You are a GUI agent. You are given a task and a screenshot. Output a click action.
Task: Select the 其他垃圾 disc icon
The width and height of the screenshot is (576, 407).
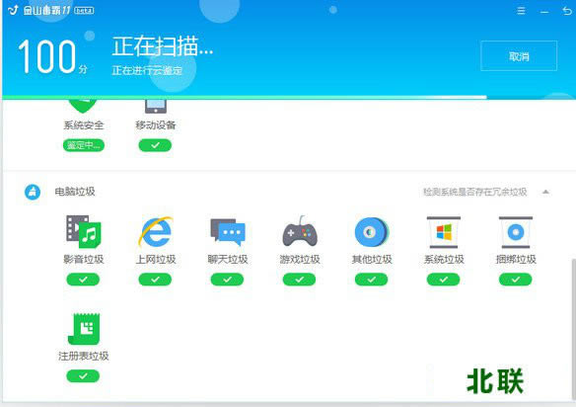point(371,232)
